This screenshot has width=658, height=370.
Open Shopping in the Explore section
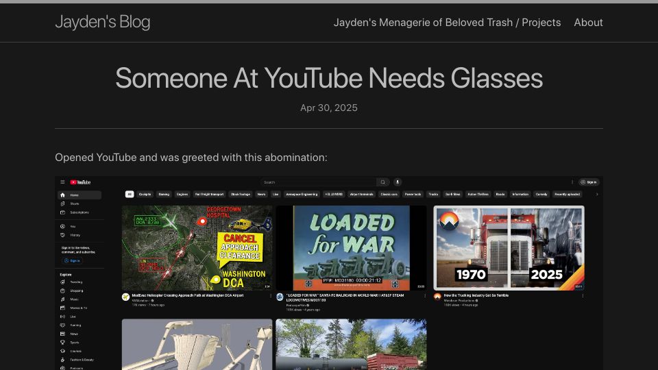point(80,291)
